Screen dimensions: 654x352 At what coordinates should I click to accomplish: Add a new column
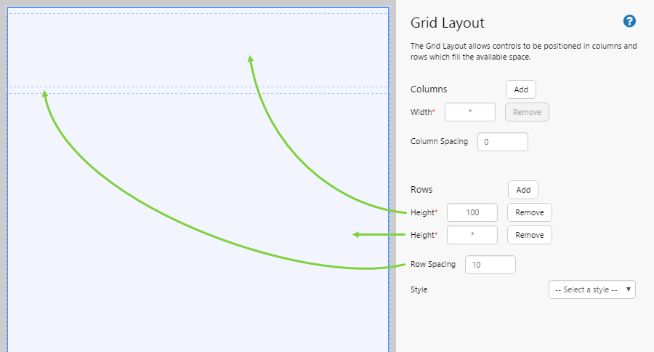521,89
